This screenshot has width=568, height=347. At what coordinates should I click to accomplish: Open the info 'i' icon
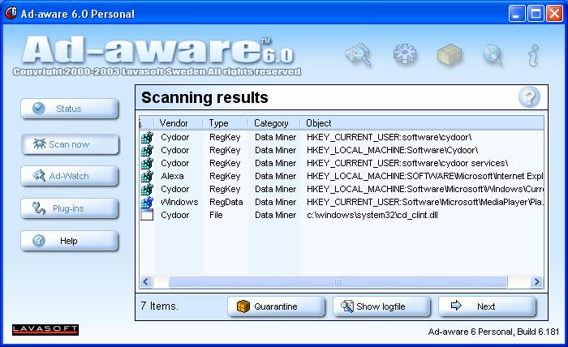click(x=533, y=55)
